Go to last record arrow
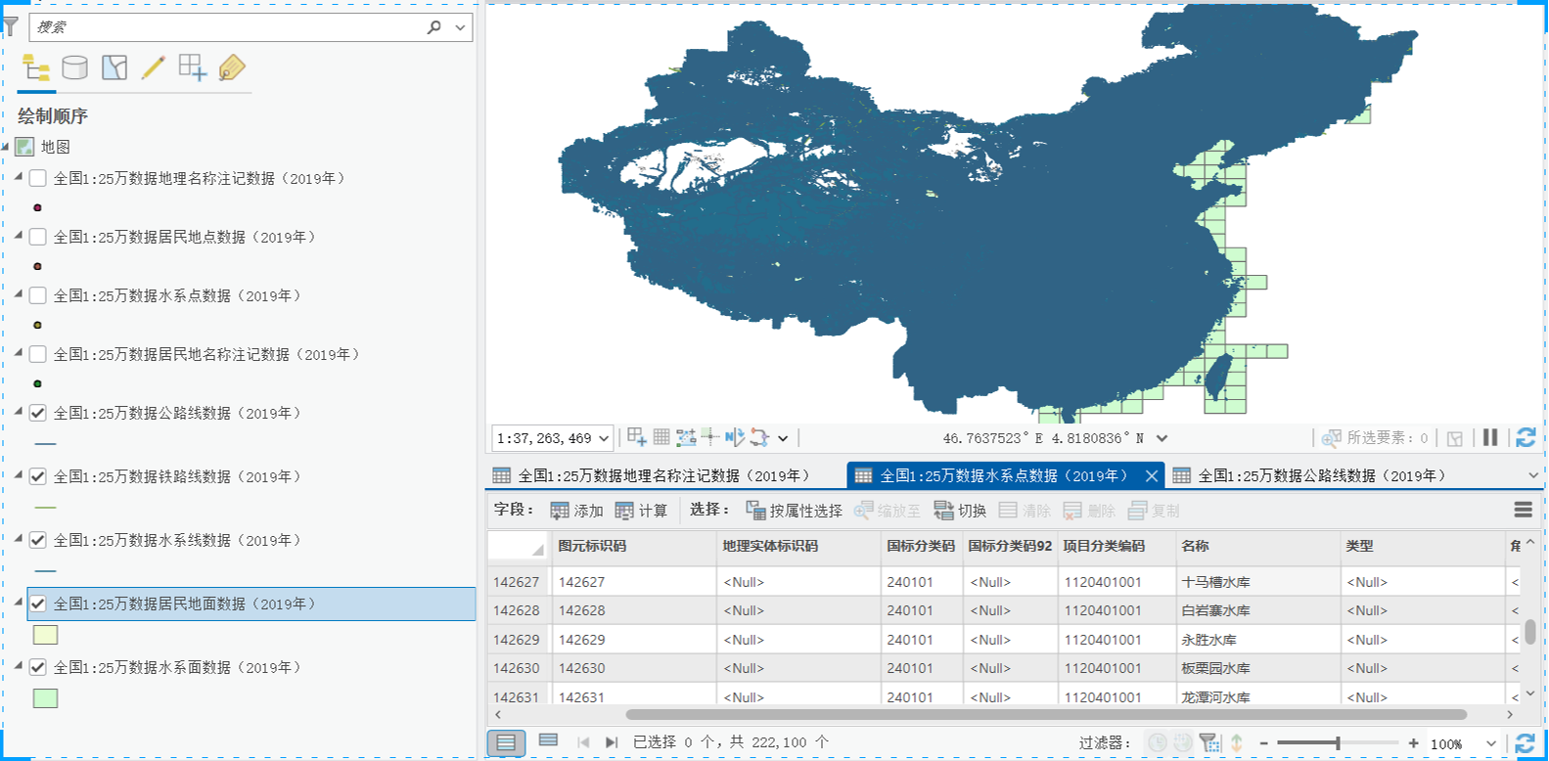 (x=612, y=742)
